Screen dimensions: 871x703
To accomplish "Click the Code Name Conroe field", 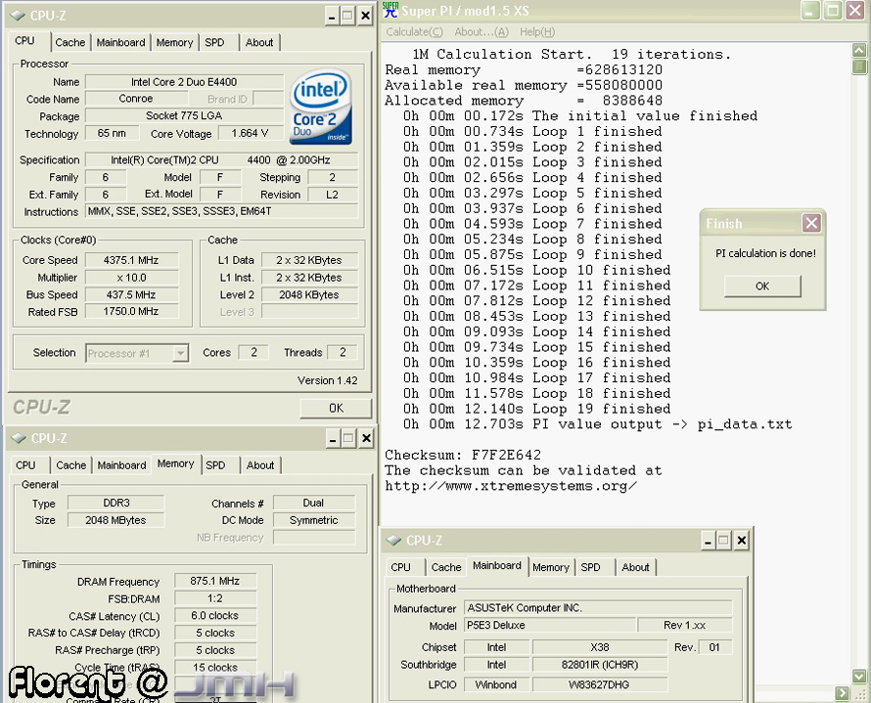I will [136, 99].
